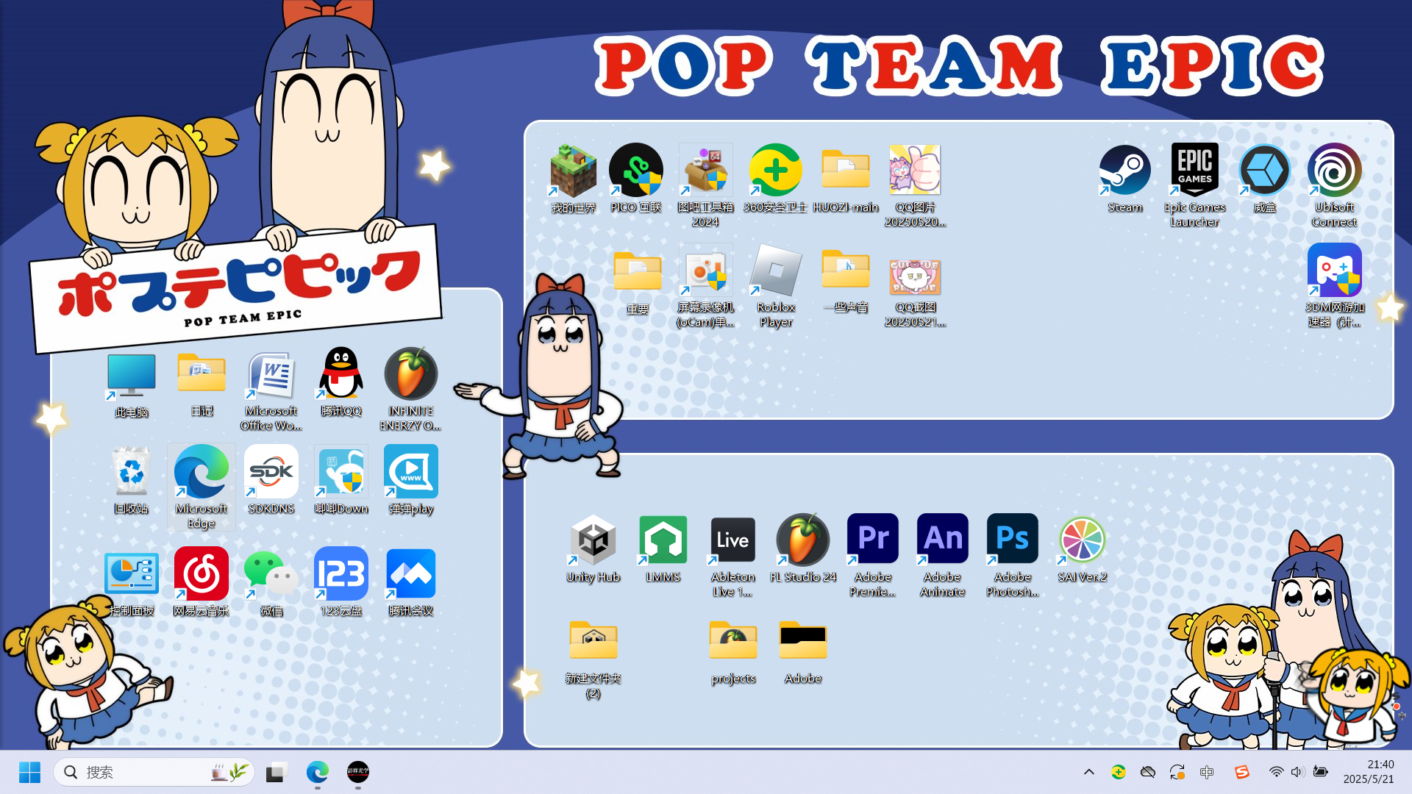1412x794 pixels.
Task: Expand the hidden system tray icons
Action: 1089,772
